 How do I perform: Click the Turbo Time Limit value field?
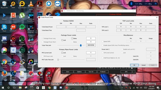91,45
